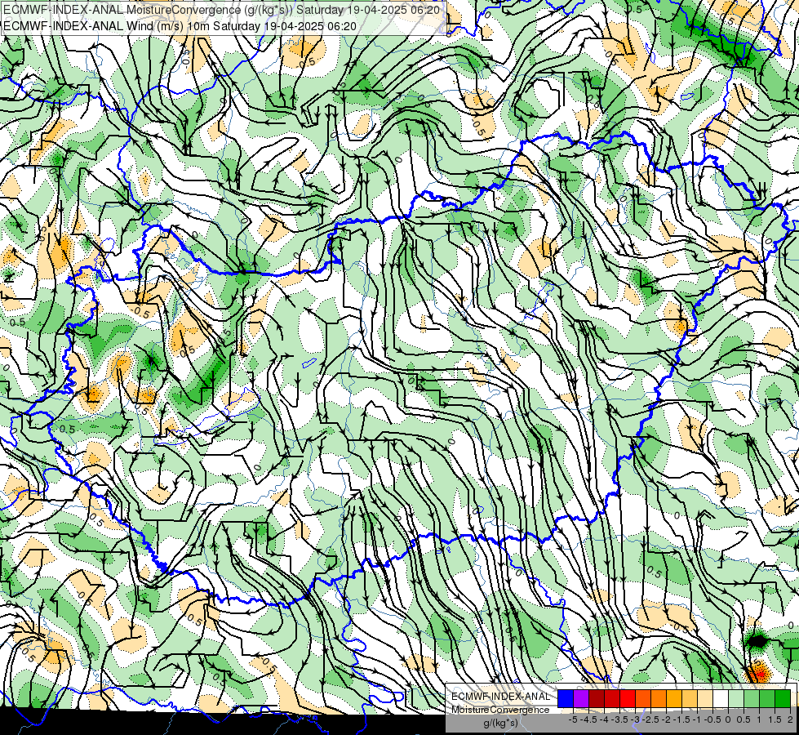Pick the palest green legend swatch
Viewport: 799px width, 735px height.
[736, 699]
